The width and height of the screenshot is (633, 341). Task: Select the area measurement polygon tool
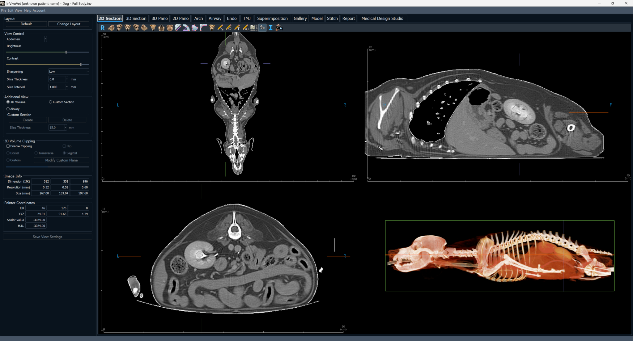pyautogui.click(x=195, y=28)
